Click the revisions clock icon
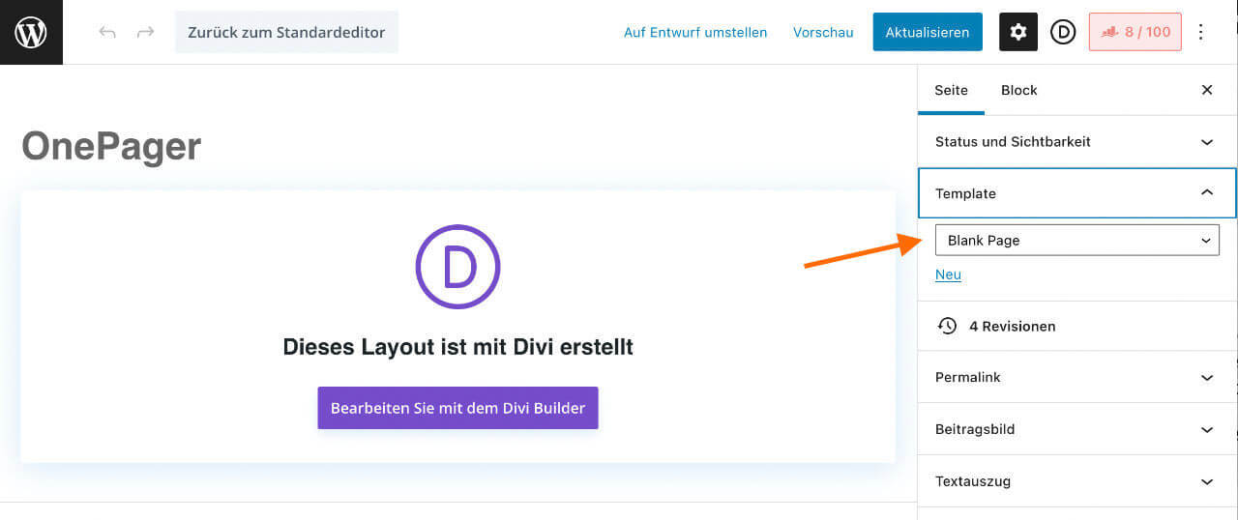This screenshot has height=520, width=1238. tap(947, 326)
